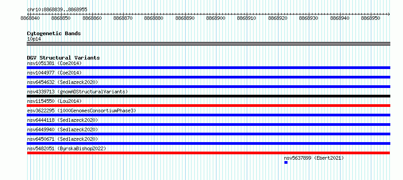The image size is (403, 180).
Task: Click ruler position 8868920
Action: (278, 18)
